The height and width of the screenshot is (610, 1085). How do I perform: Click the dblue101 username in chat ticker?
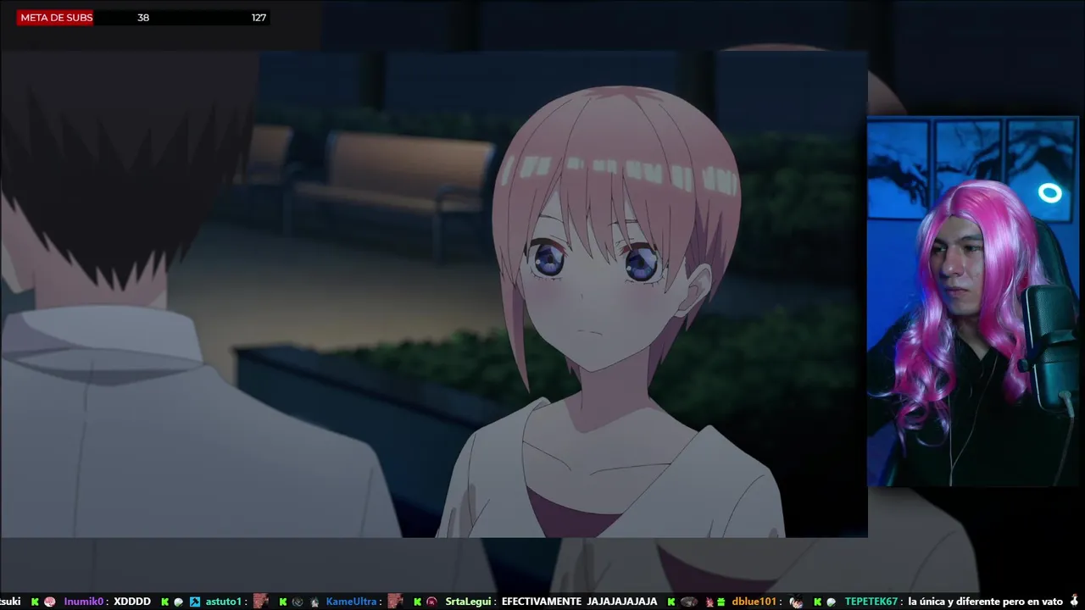tap(754, 602)
